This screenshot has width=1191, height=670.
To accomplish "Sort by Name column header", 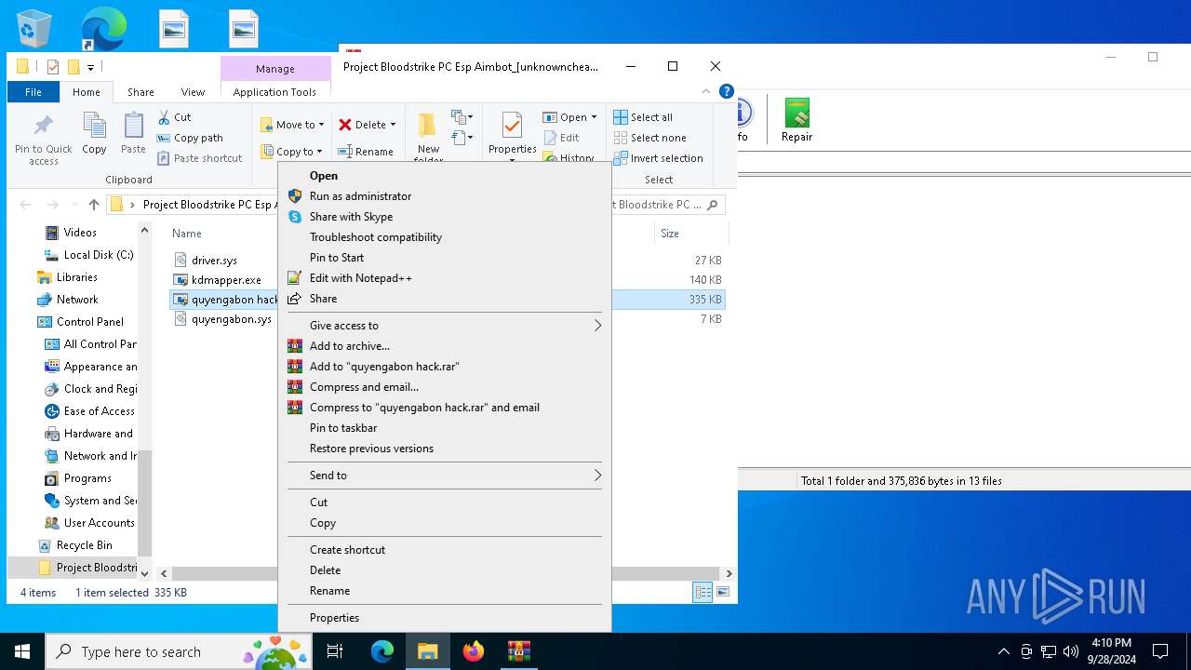I will [x=186, y=234].
